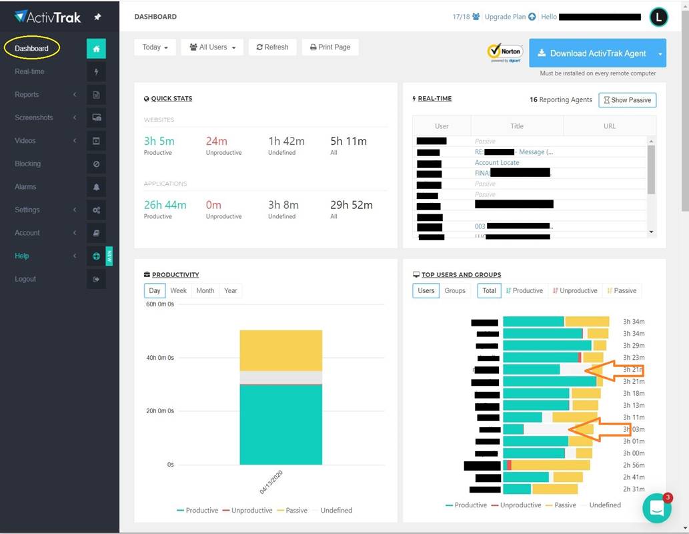Click the ActivTrak logo
The image size is (689, 534).
pyautogui.click(x=47, y=17)
